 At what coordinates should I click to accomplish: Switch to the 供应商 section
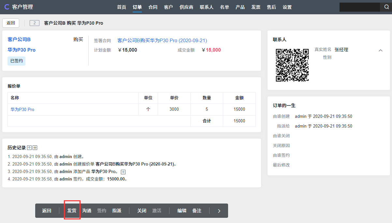(186, 7)
